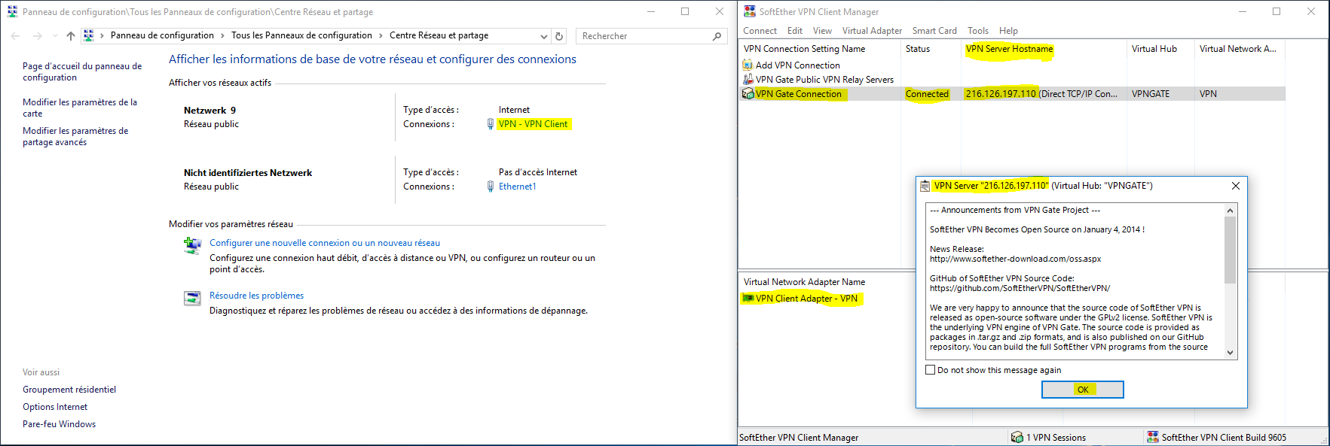The height and width of the screenshot is (446, 1330).
Task: Click the Control Panel window title icon
Action: 12,11
